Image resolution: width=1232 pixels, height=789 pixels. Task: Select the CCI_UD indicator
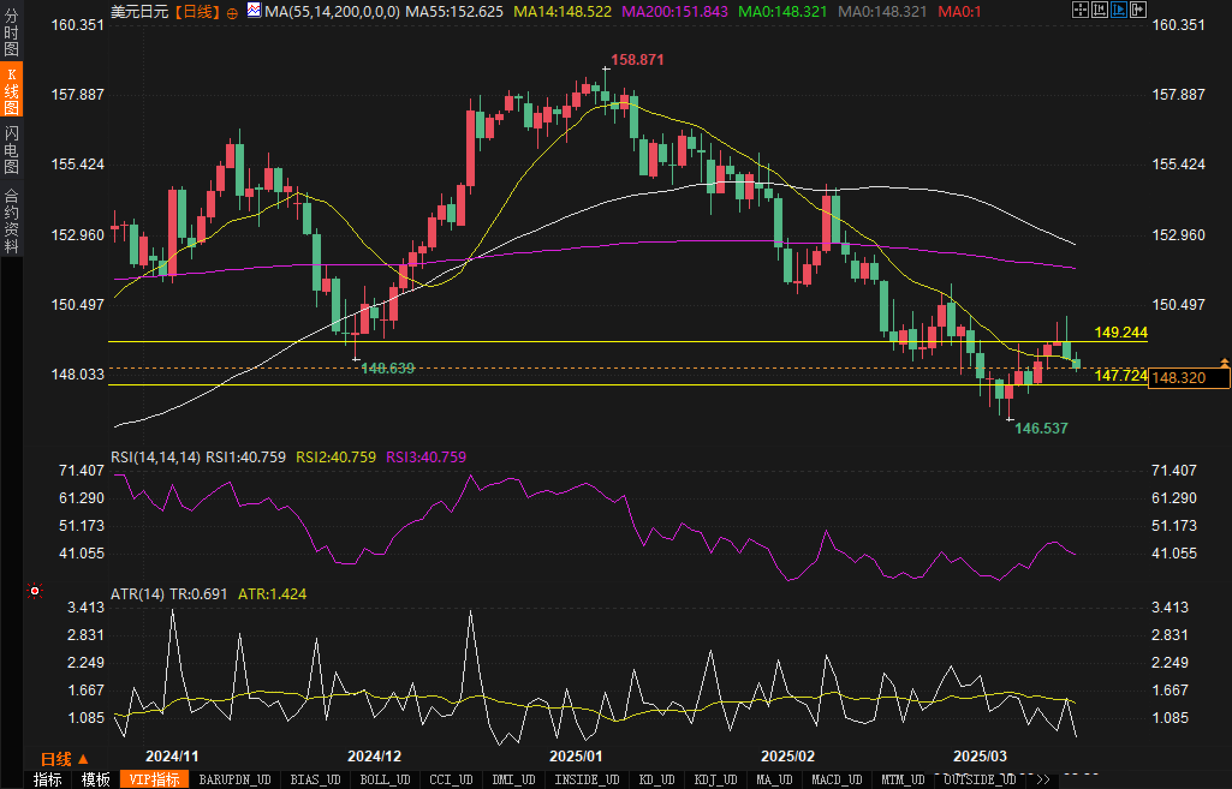pyautogui.click(x=451, y=779)
